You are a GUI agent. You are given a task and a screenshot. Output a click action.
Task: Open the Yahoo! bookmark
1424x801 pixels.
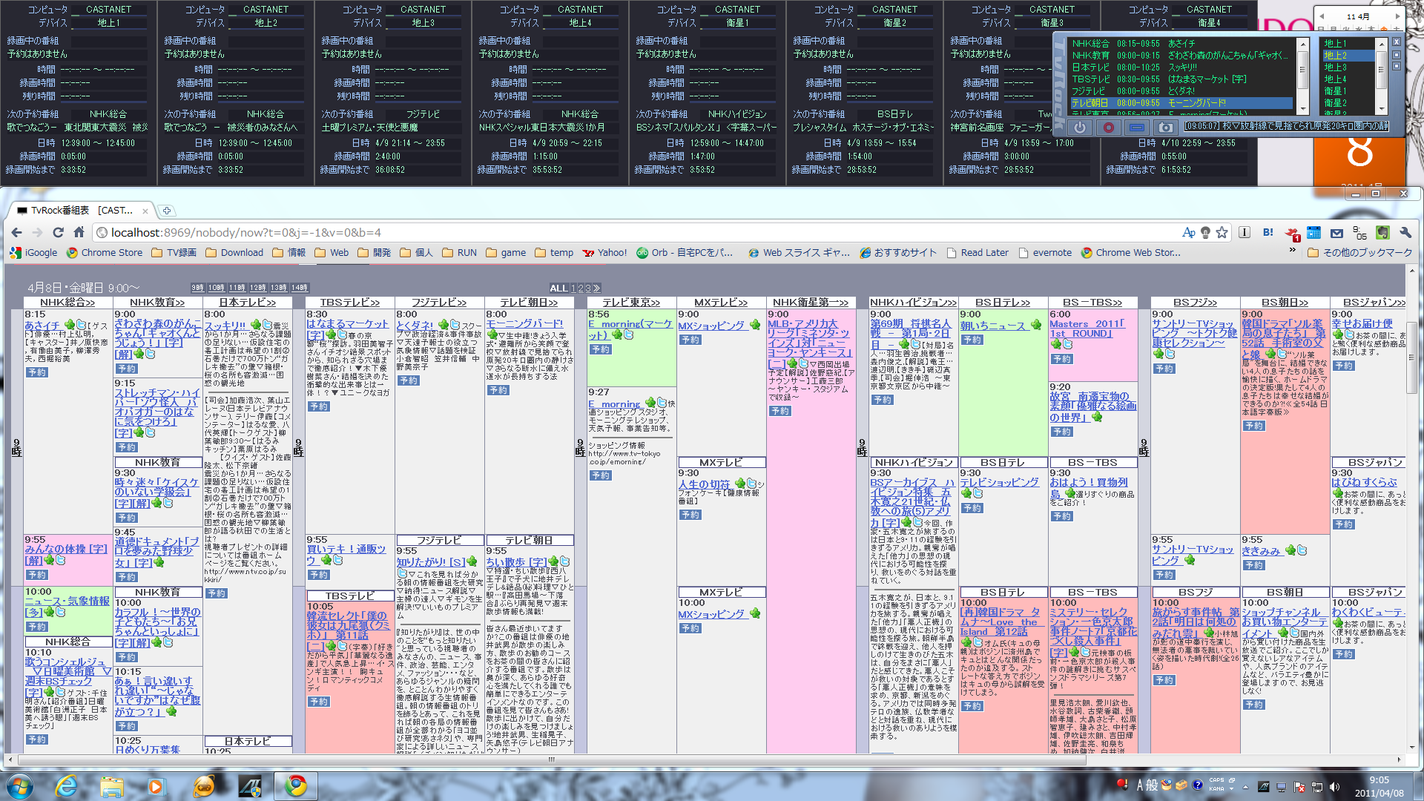click(604, 253)
